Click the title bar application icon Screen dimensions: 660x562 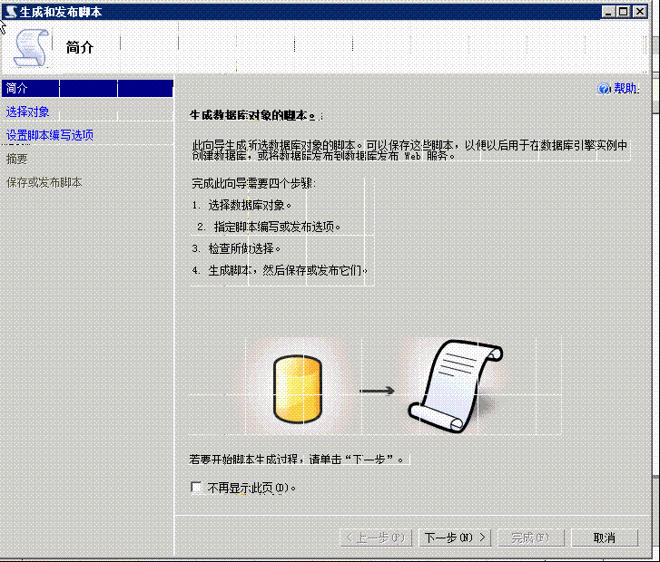(x=10, y=11)
